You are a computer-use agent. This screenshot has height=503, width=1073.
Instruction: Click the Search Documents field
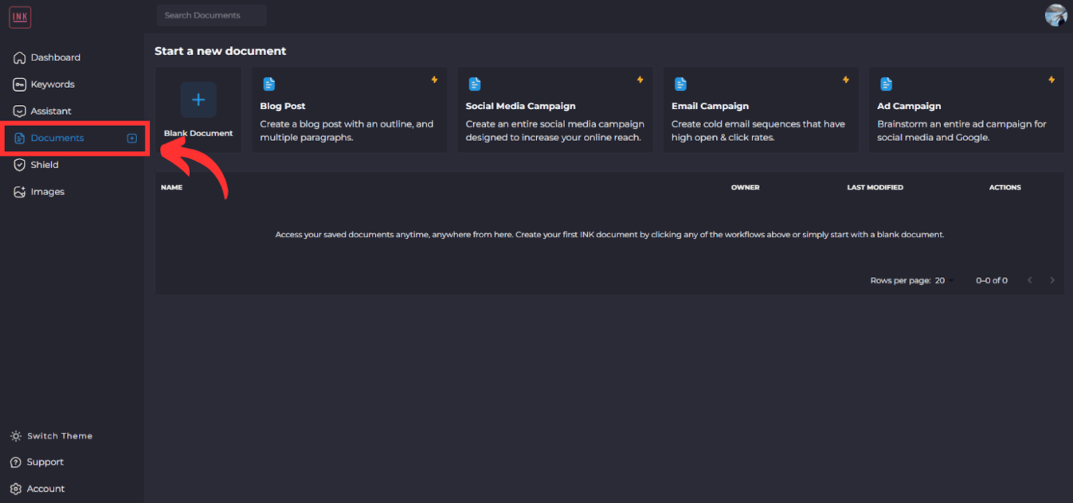coord(211,15)
